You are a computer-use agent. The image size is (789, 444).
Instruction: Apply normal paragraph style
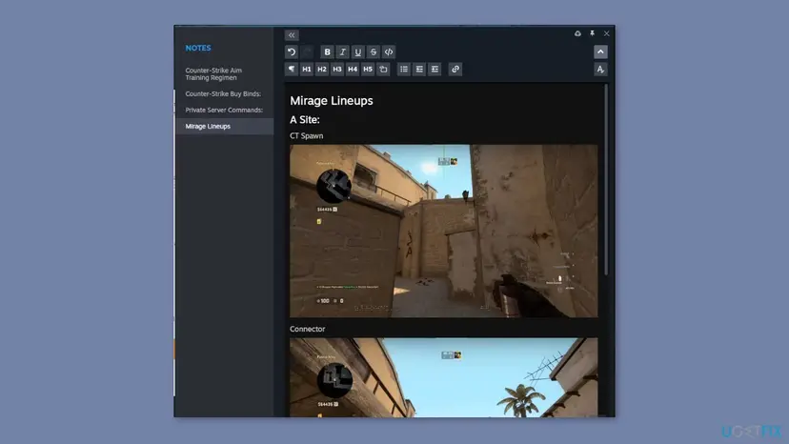point(292,69)
